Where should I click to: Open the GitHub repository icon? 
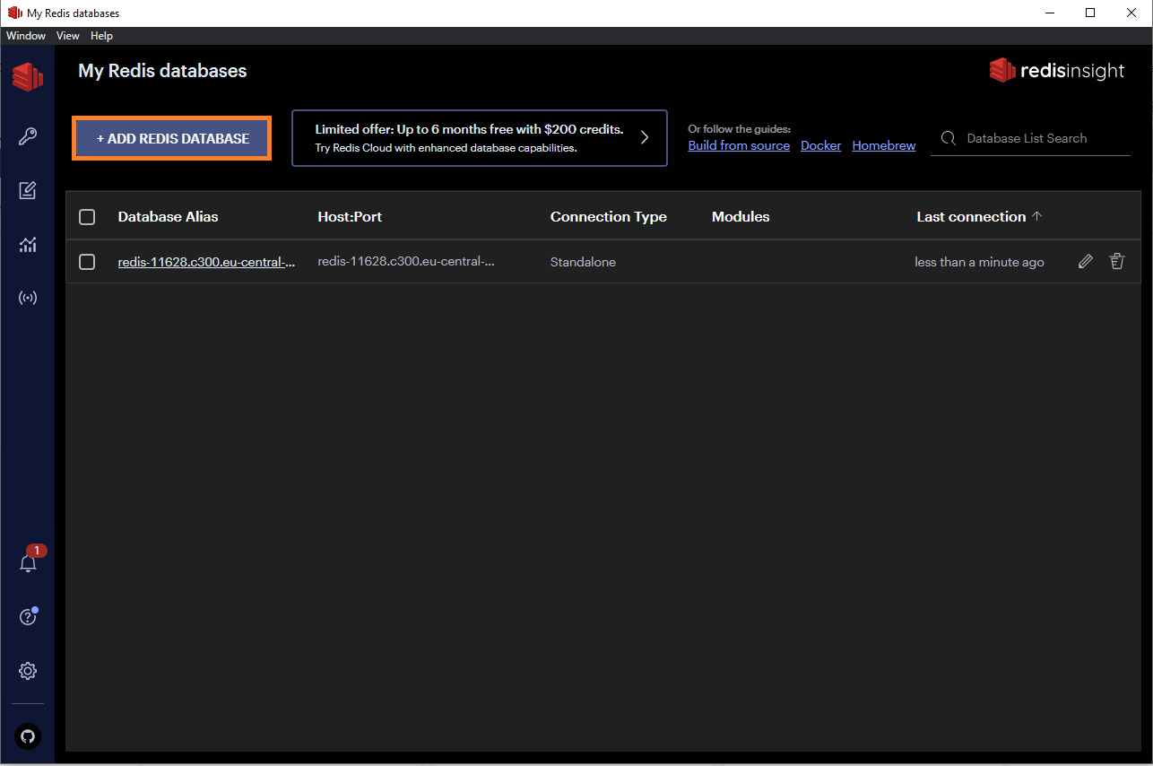[x=28, y=736]
